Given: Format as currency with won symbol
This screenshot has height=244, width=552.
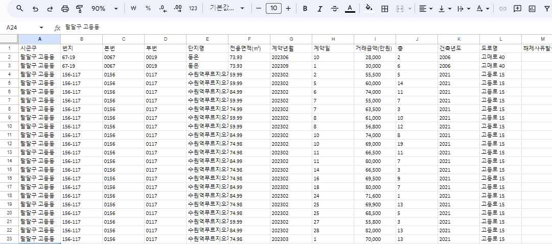Looking at the screenshot, I should click(x=133, y=9).
